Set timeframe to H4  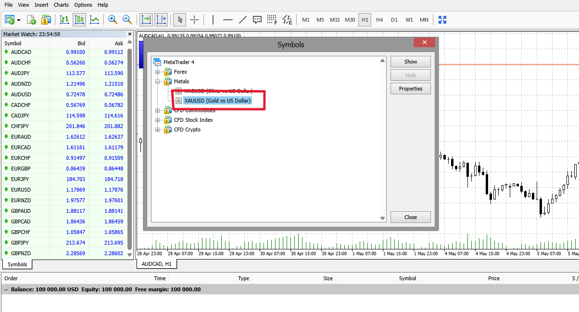(x=379, y=20)
